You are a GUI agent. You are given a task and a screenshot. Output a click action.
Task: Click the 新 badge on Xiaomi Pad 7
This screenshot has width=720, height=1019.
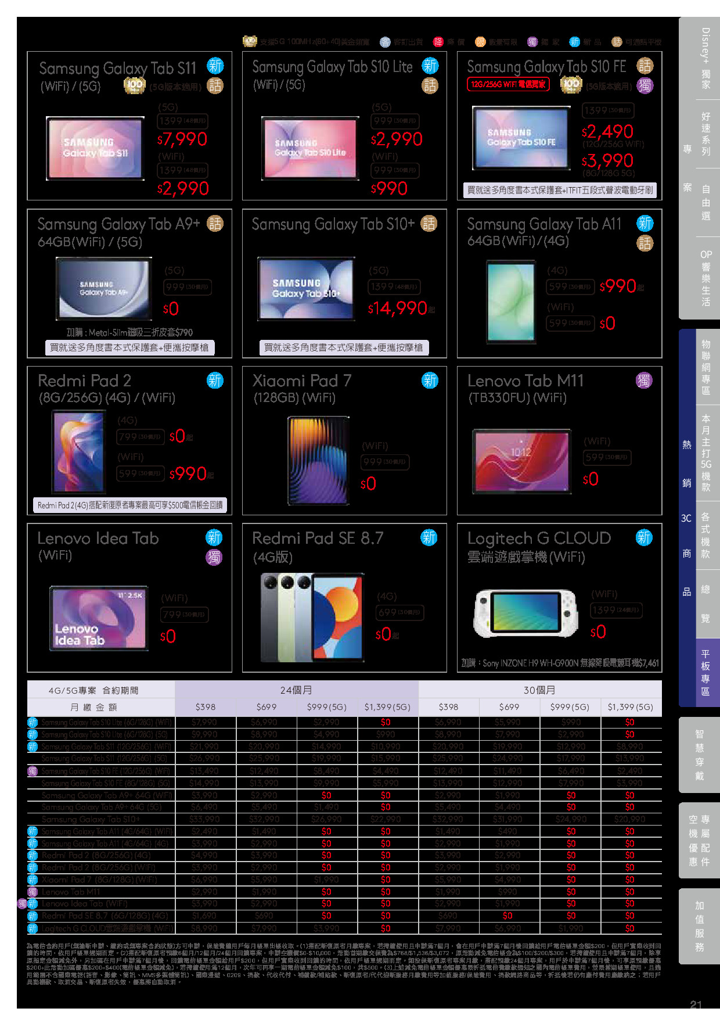pos(430,381)
